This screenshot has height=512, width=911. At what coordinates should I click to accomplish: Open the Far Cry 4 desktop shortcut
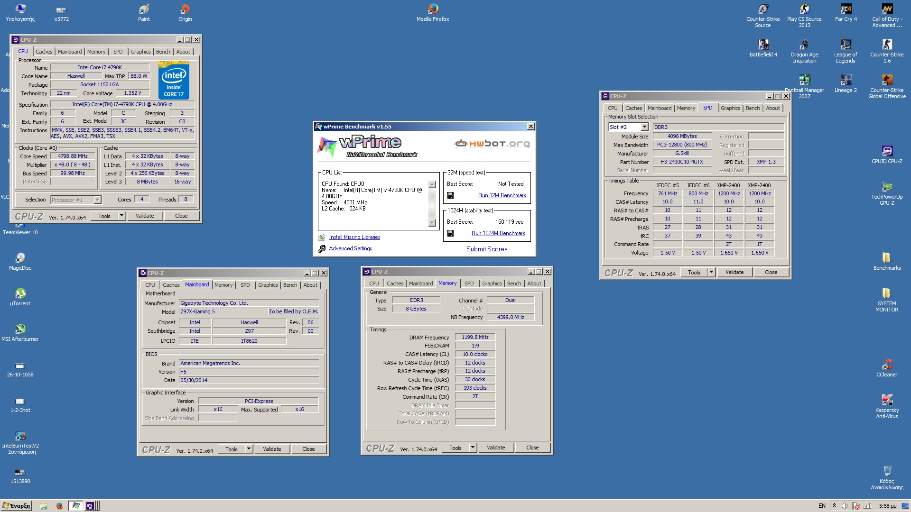click(x=846, y=13)
